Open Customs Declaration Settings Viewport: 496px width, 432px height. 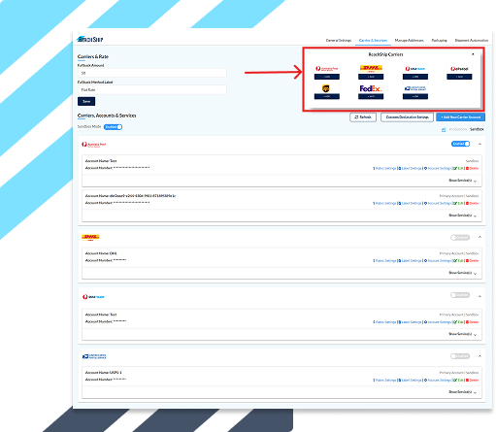click(x=407, y=117)
